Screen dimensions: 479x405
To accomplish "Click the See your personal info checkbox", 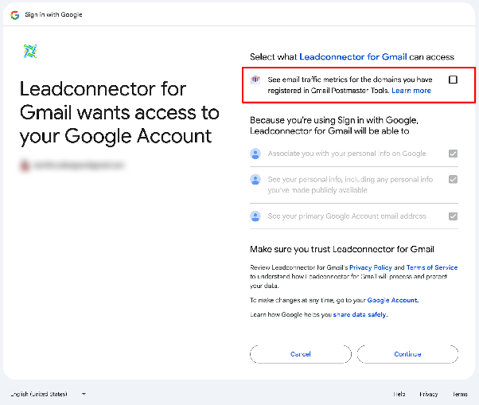I will click(x=453, y=179).
